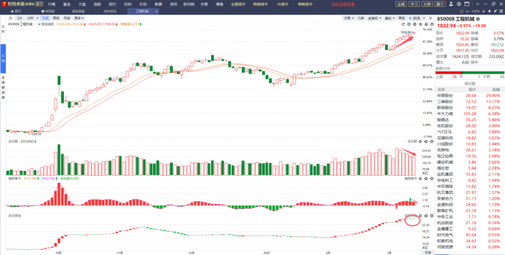505x255 pixels.
Task: Click the 宝箱 button
Action: [401, 4]
